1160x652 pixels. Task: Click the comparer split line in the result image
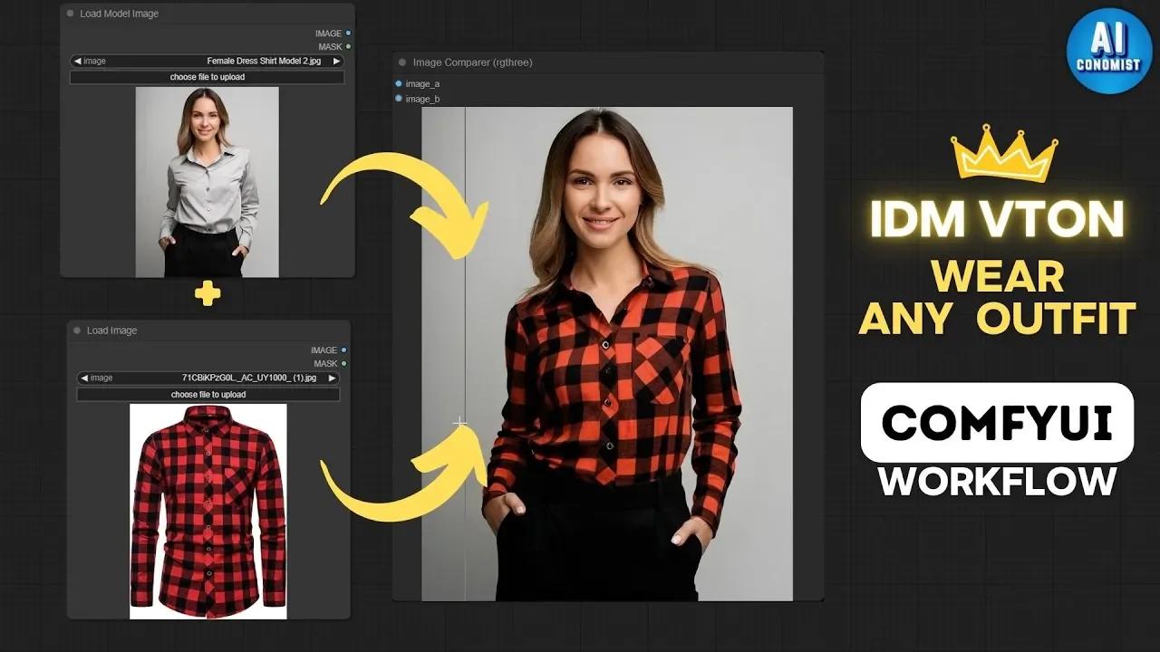pos(465,353)
